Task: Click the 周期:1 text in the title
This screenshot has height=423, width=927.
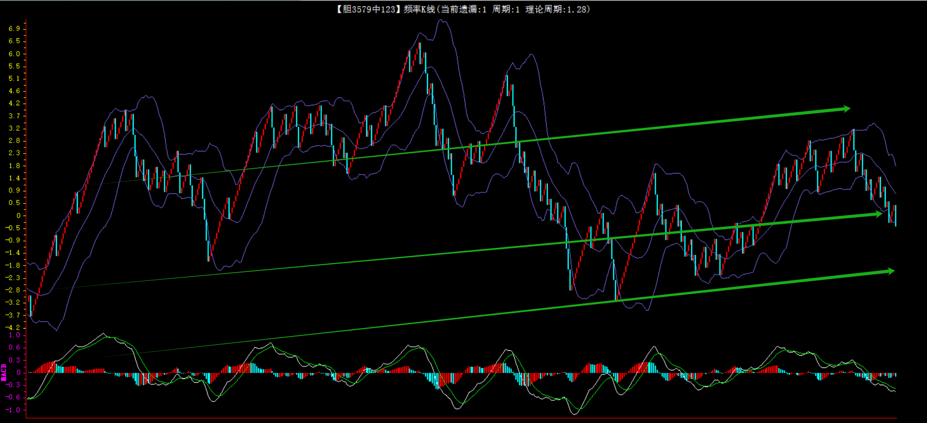Action: (506, 9)
